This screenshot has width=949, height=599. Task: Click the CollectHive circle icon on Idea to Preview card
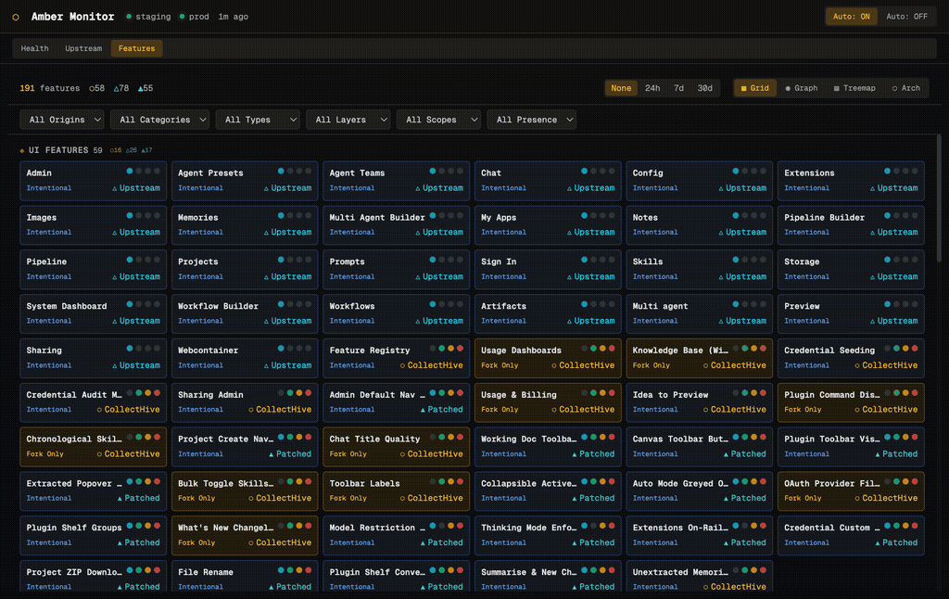[x=705, y=410]
